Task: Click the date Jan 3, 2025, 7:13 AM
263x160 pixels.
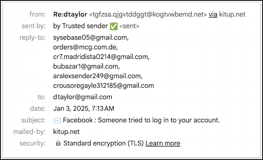Action: pyautogui.click(x=83, y=109)
